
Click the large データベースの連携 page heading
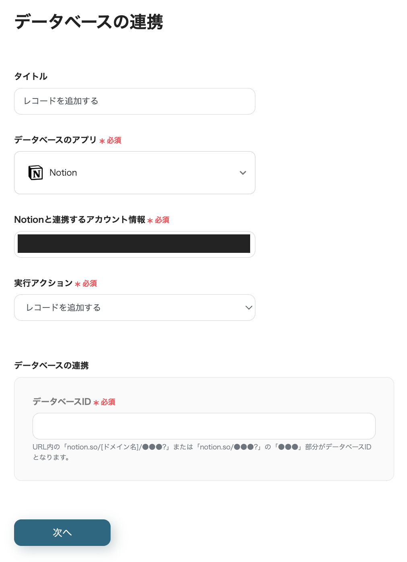click(89, 22)
